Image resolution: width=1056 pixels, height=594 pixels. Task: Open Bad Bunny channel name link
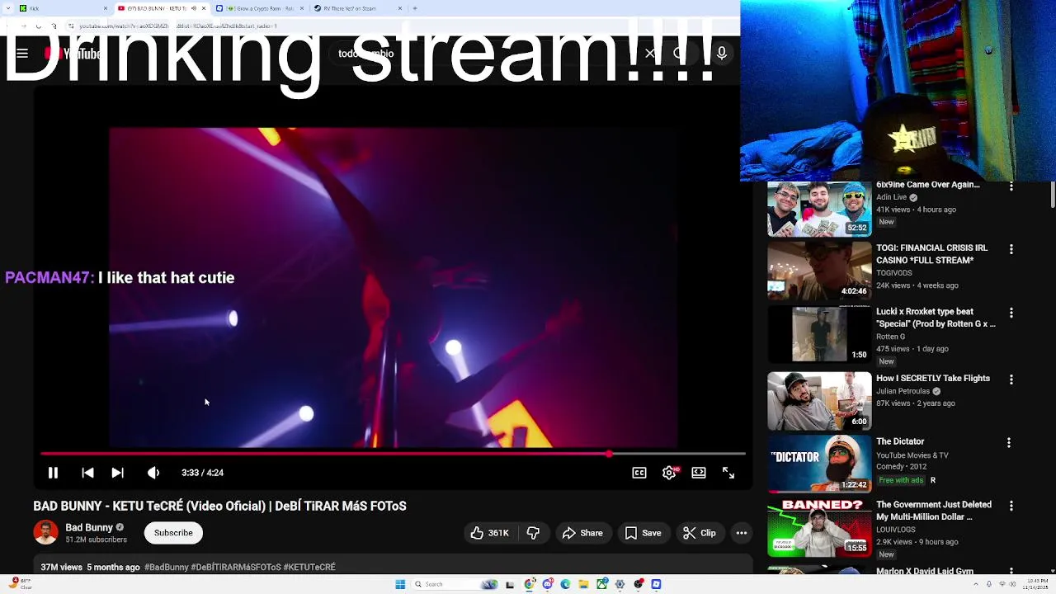click(89, 527)
